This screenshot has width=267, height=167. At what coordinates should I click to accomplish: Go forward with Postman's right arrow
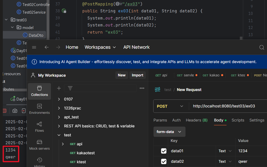[x=58, y=47]
